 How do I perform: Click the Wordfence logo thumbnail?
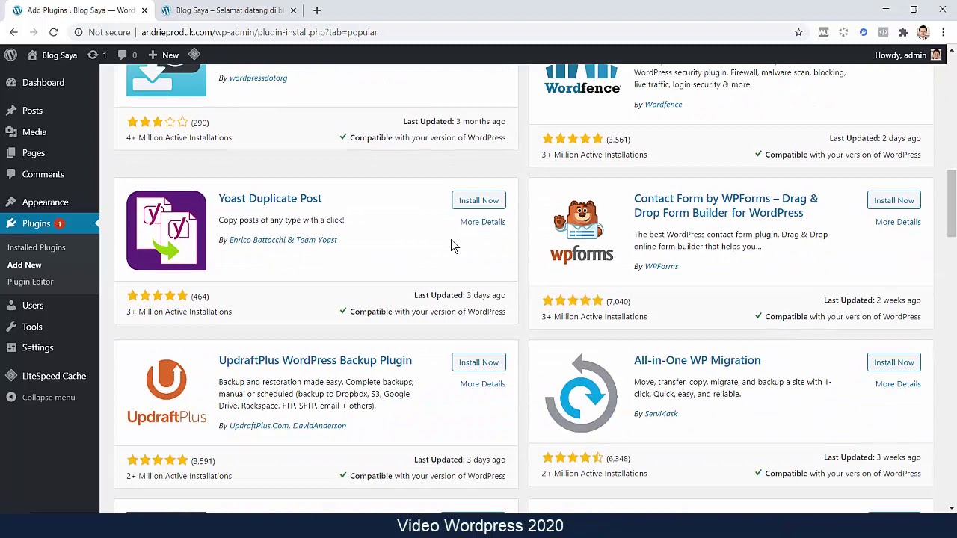pos(581,80)
